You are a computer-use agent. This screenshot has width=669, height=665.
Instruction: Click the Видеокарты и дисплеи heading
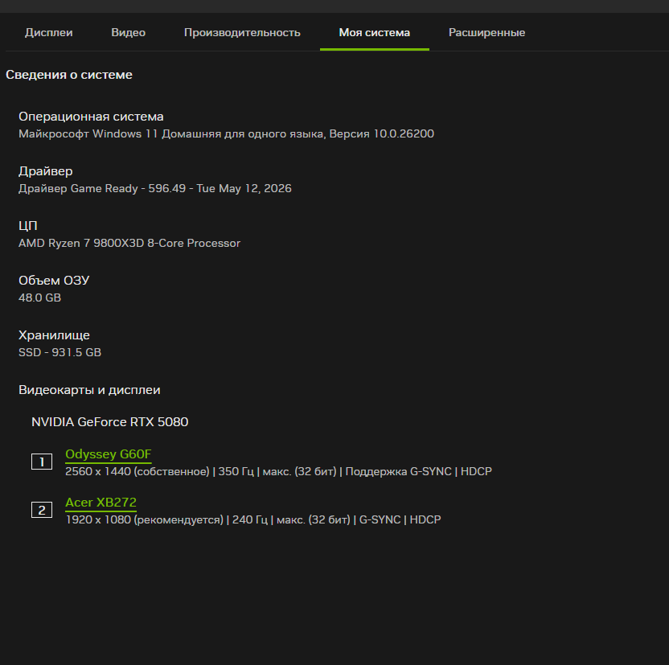[x=89, y=390]
